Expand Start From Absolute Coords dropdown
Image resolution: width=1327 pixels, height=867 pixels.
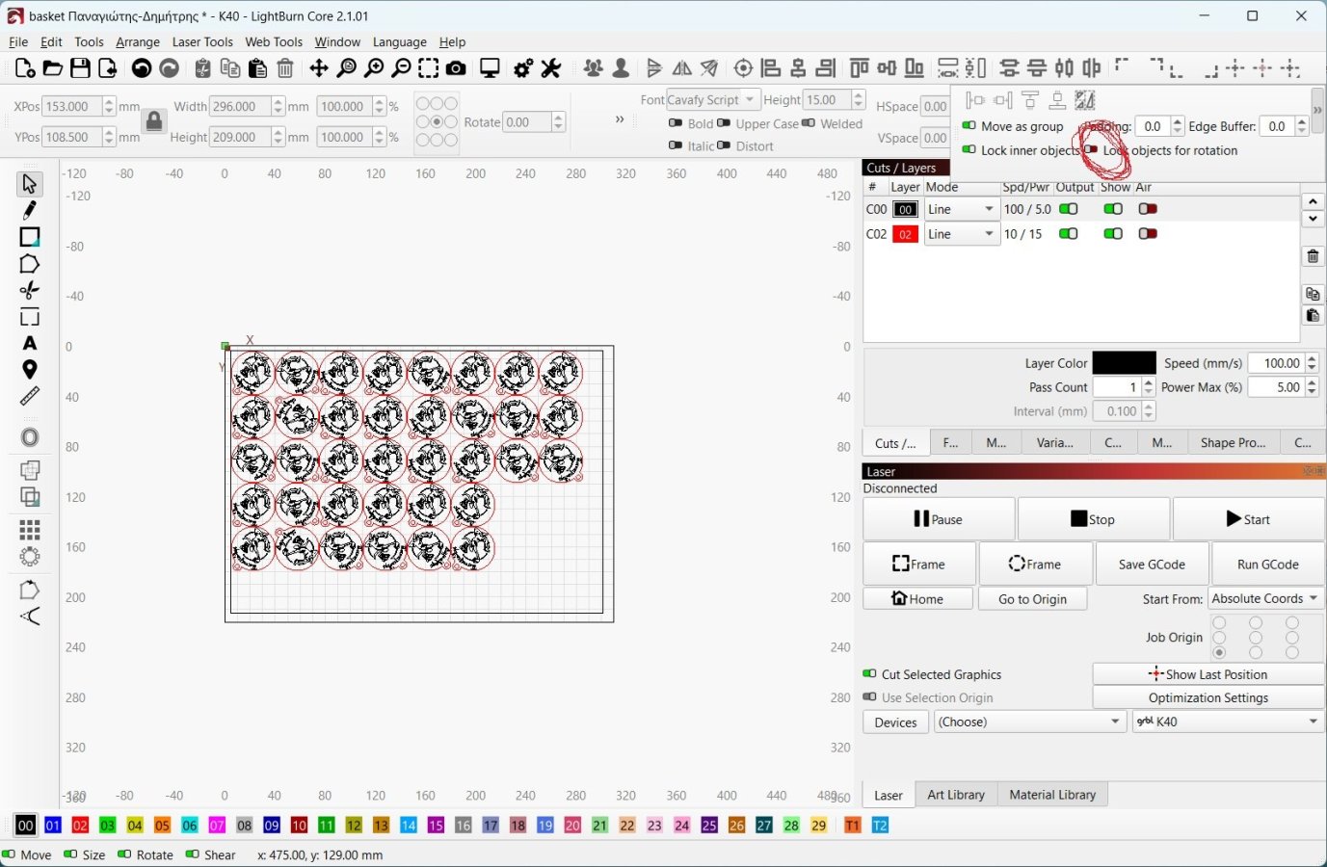click(x=1264, y=598)
